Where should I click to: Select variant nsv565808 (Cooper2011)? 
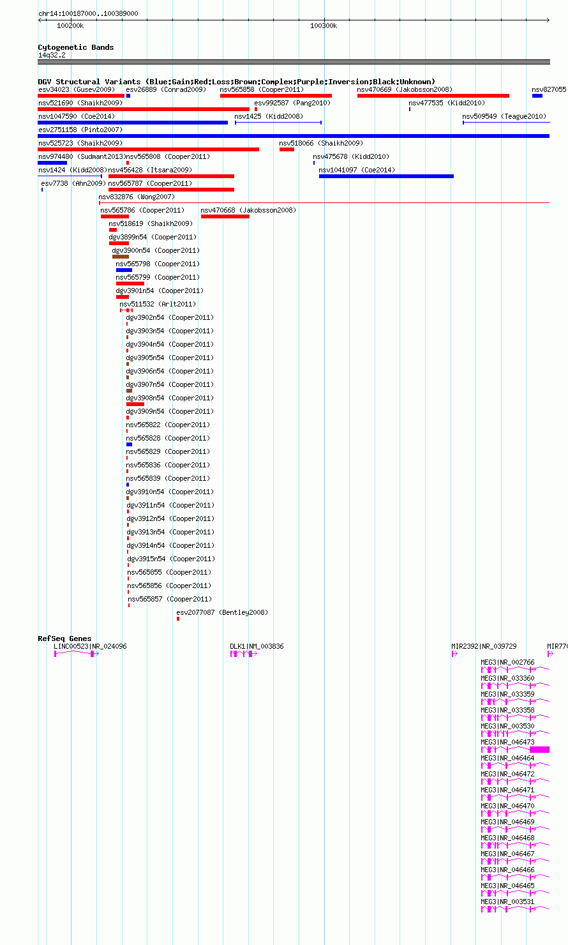[x=167, y=156]
